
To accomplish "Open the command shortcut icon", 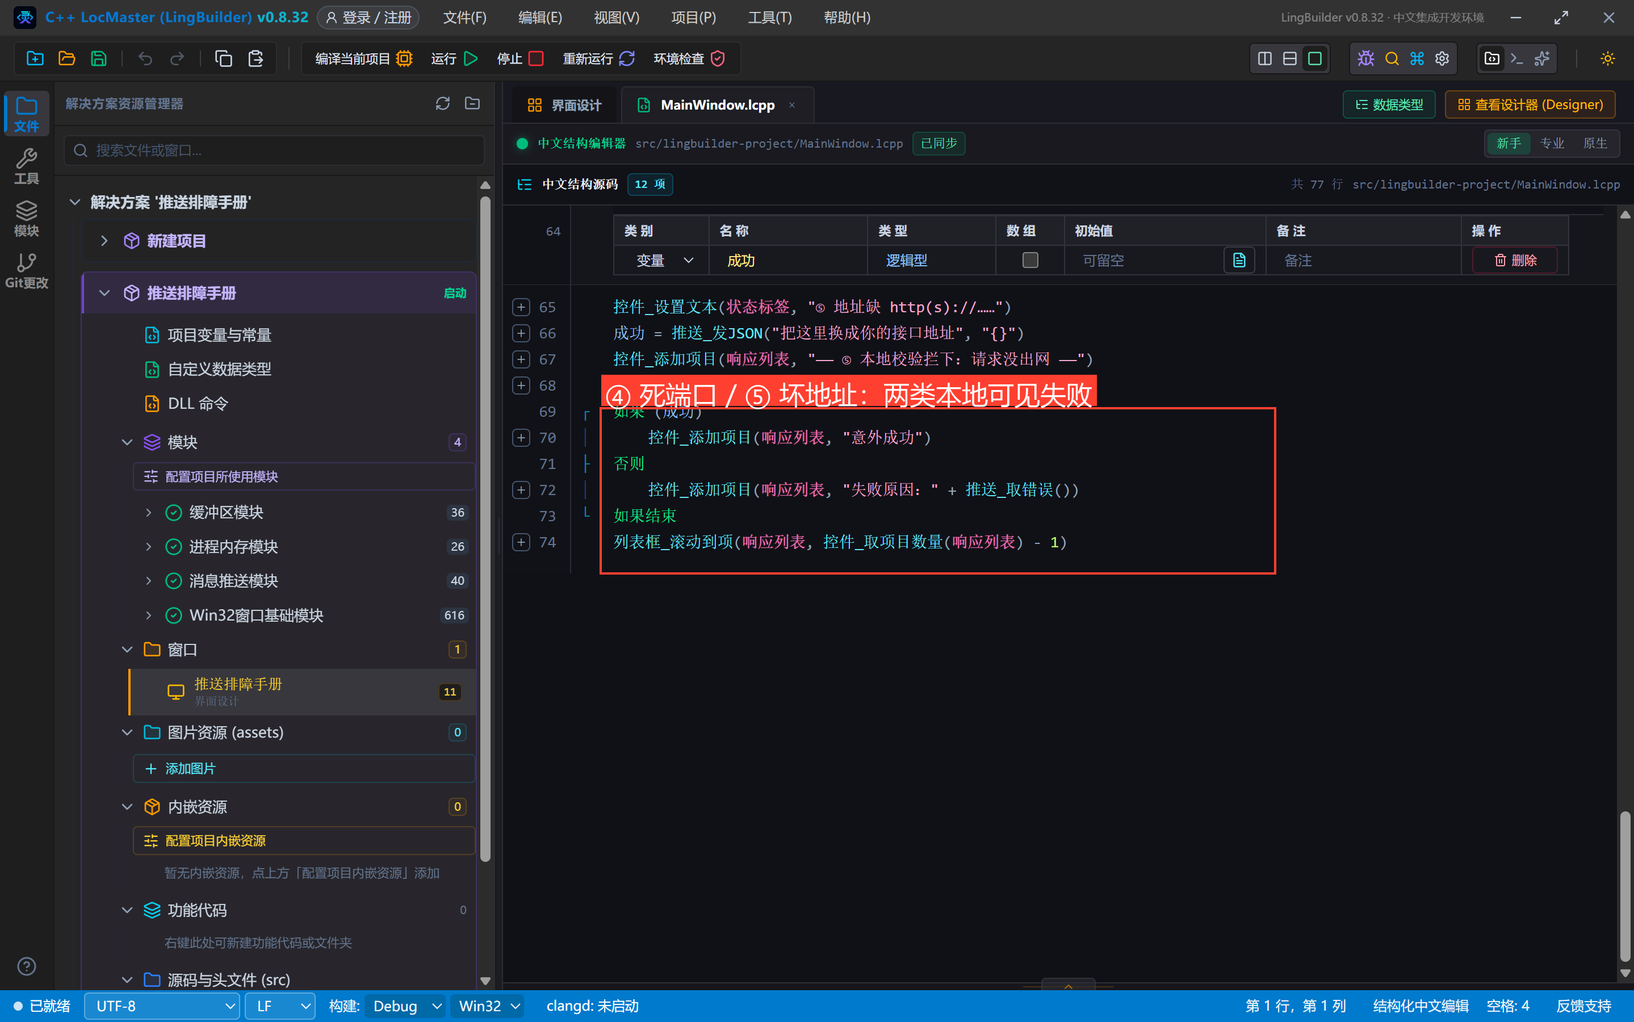I will pos(1417,59).
